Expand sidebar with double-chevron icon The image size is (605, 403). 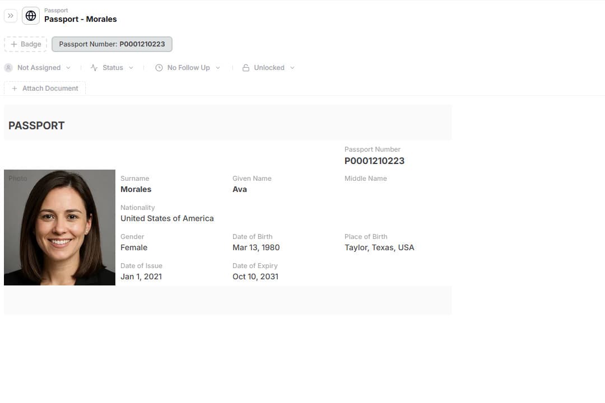tap(11, 16)
